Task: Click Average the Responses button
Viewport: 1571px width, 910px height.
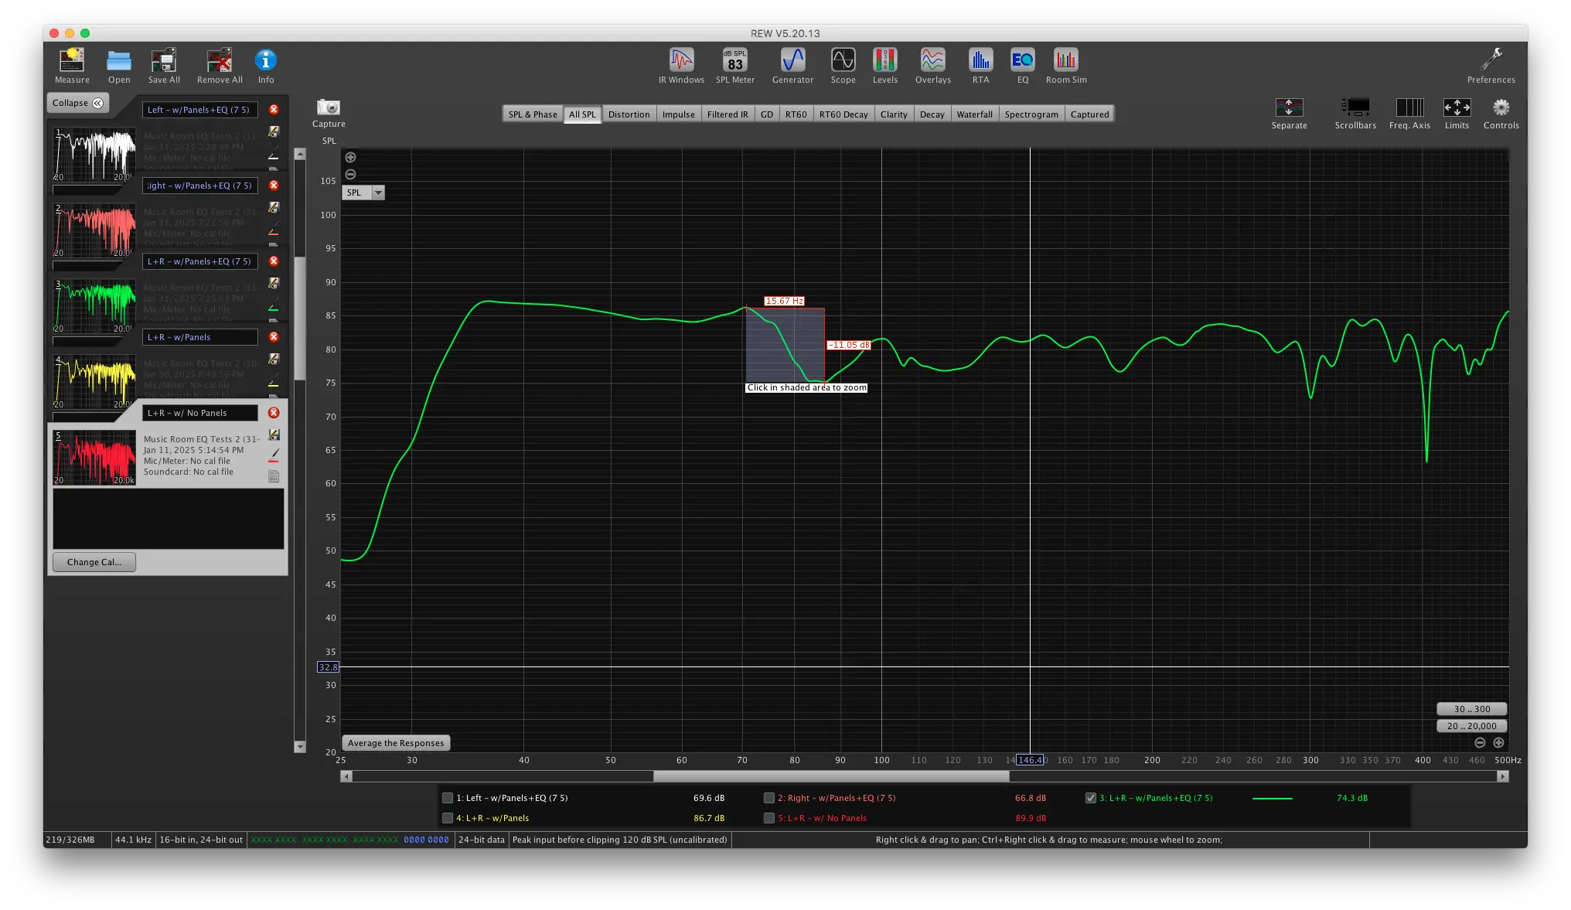Action: [x=396, y=743]
